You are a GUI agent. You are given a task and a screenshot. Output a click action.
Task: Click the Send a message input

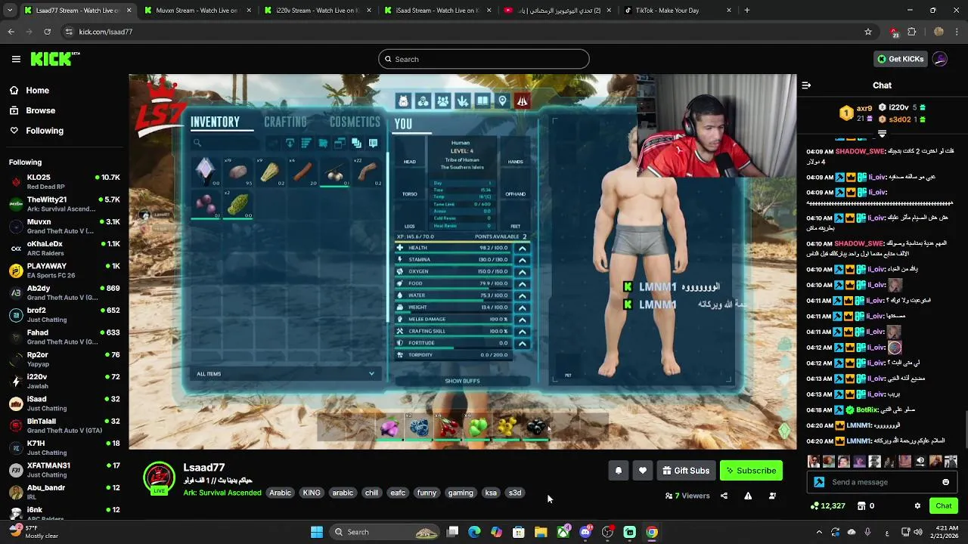[883, 482]
